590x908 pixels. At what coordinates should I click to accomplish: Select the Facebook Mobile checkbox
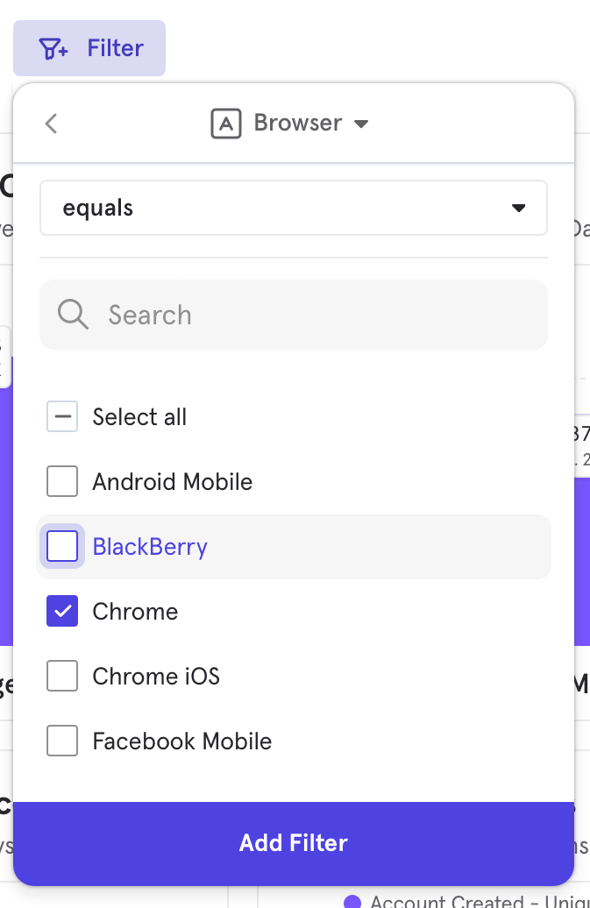point(62,741)
